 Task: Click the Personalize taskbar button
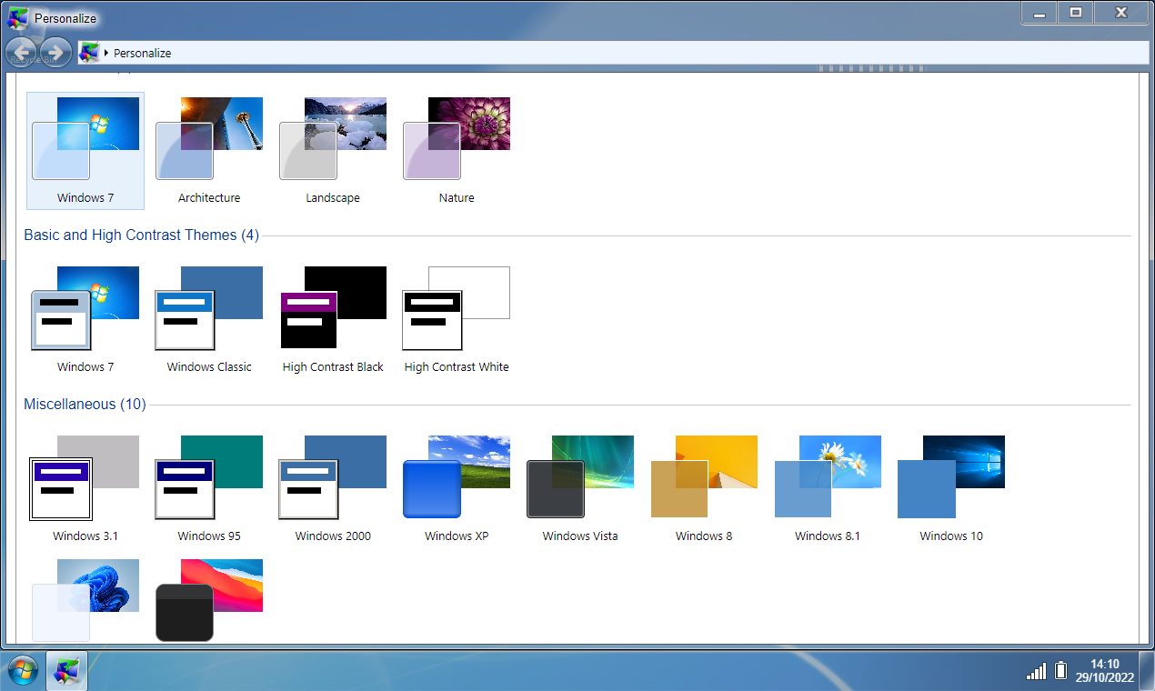click(x=66, y=671)
